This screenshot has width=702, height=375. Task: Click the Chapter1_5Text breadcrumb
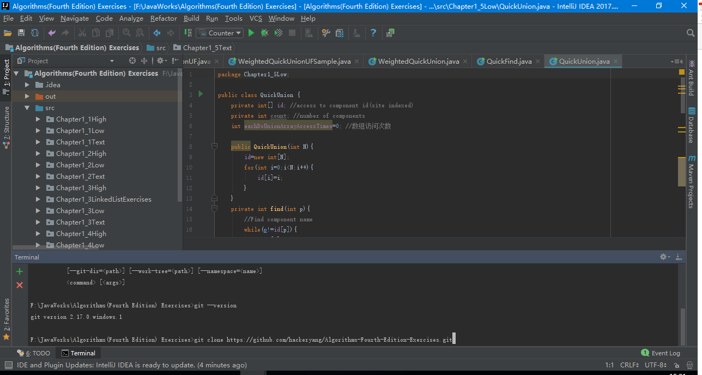(x=203, y=47)
